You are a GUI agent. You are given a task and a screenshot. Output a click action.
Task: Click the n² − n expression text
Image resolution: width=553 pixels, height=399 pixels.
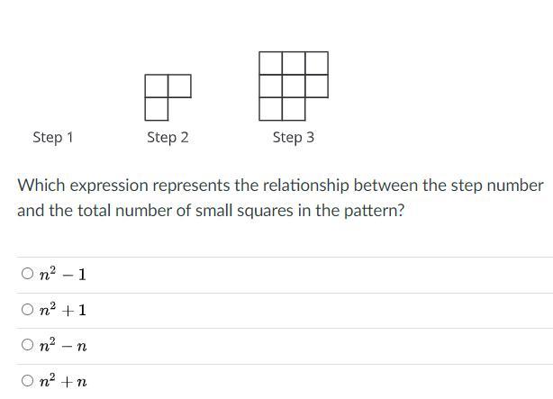(63, 345)
